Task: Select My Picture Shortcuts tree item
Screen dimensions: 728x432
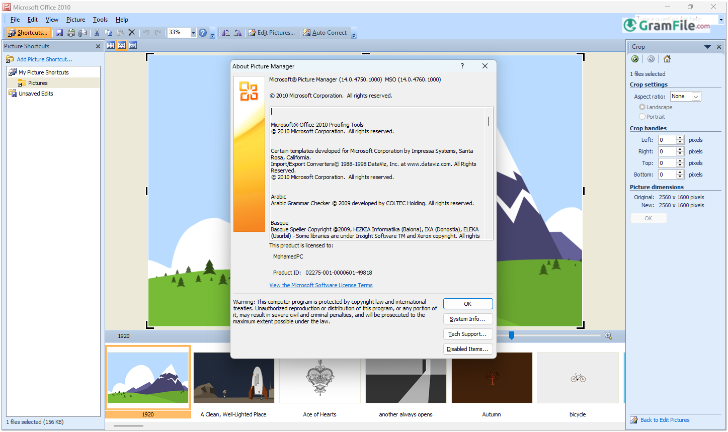Action: tap(43, 72)
